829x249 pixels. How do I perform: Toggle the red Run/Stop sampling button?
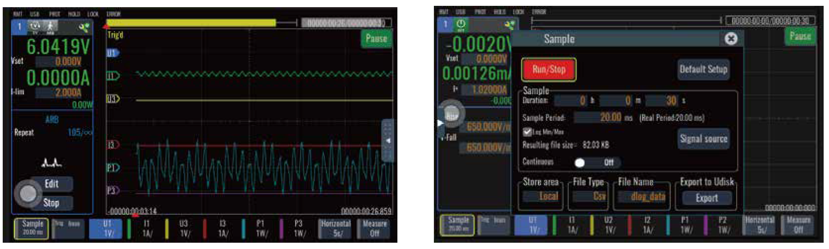(x=549, y=70)
